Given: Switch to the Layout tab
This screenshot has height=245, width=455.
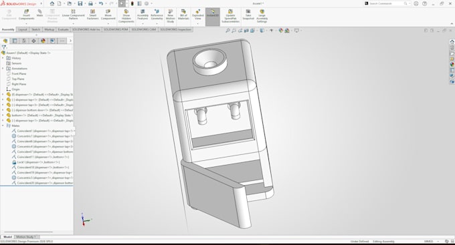Looking at the screenshot, I should (x=23, y=29).
